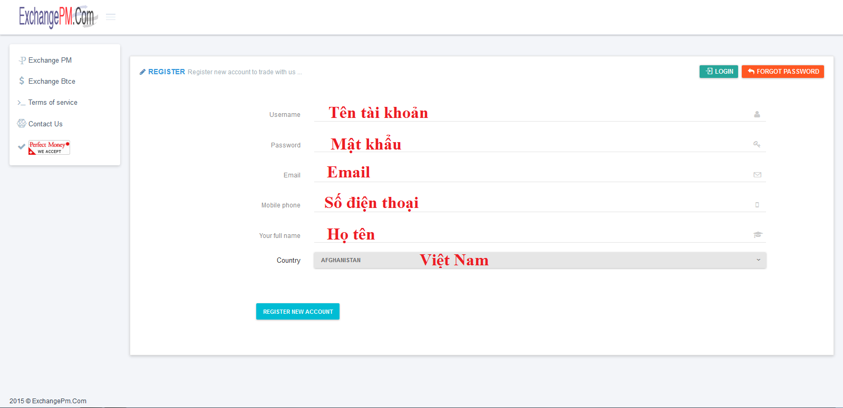This screenshot has height=408, width=843.
Task: Focus the Mobile phone input field
Action: pyautogui.click(x=540, y=204)
